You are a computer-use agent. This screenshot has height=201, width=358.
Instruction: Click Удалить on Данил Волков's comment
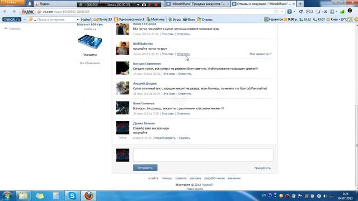pyautogui.click(x=184, y=138)
